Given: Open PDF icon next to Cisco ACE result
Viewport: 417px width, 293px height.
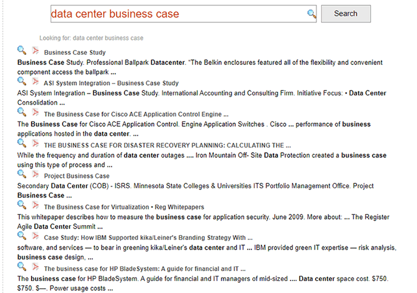Looking at the screenshot, I should pos(35,112).
